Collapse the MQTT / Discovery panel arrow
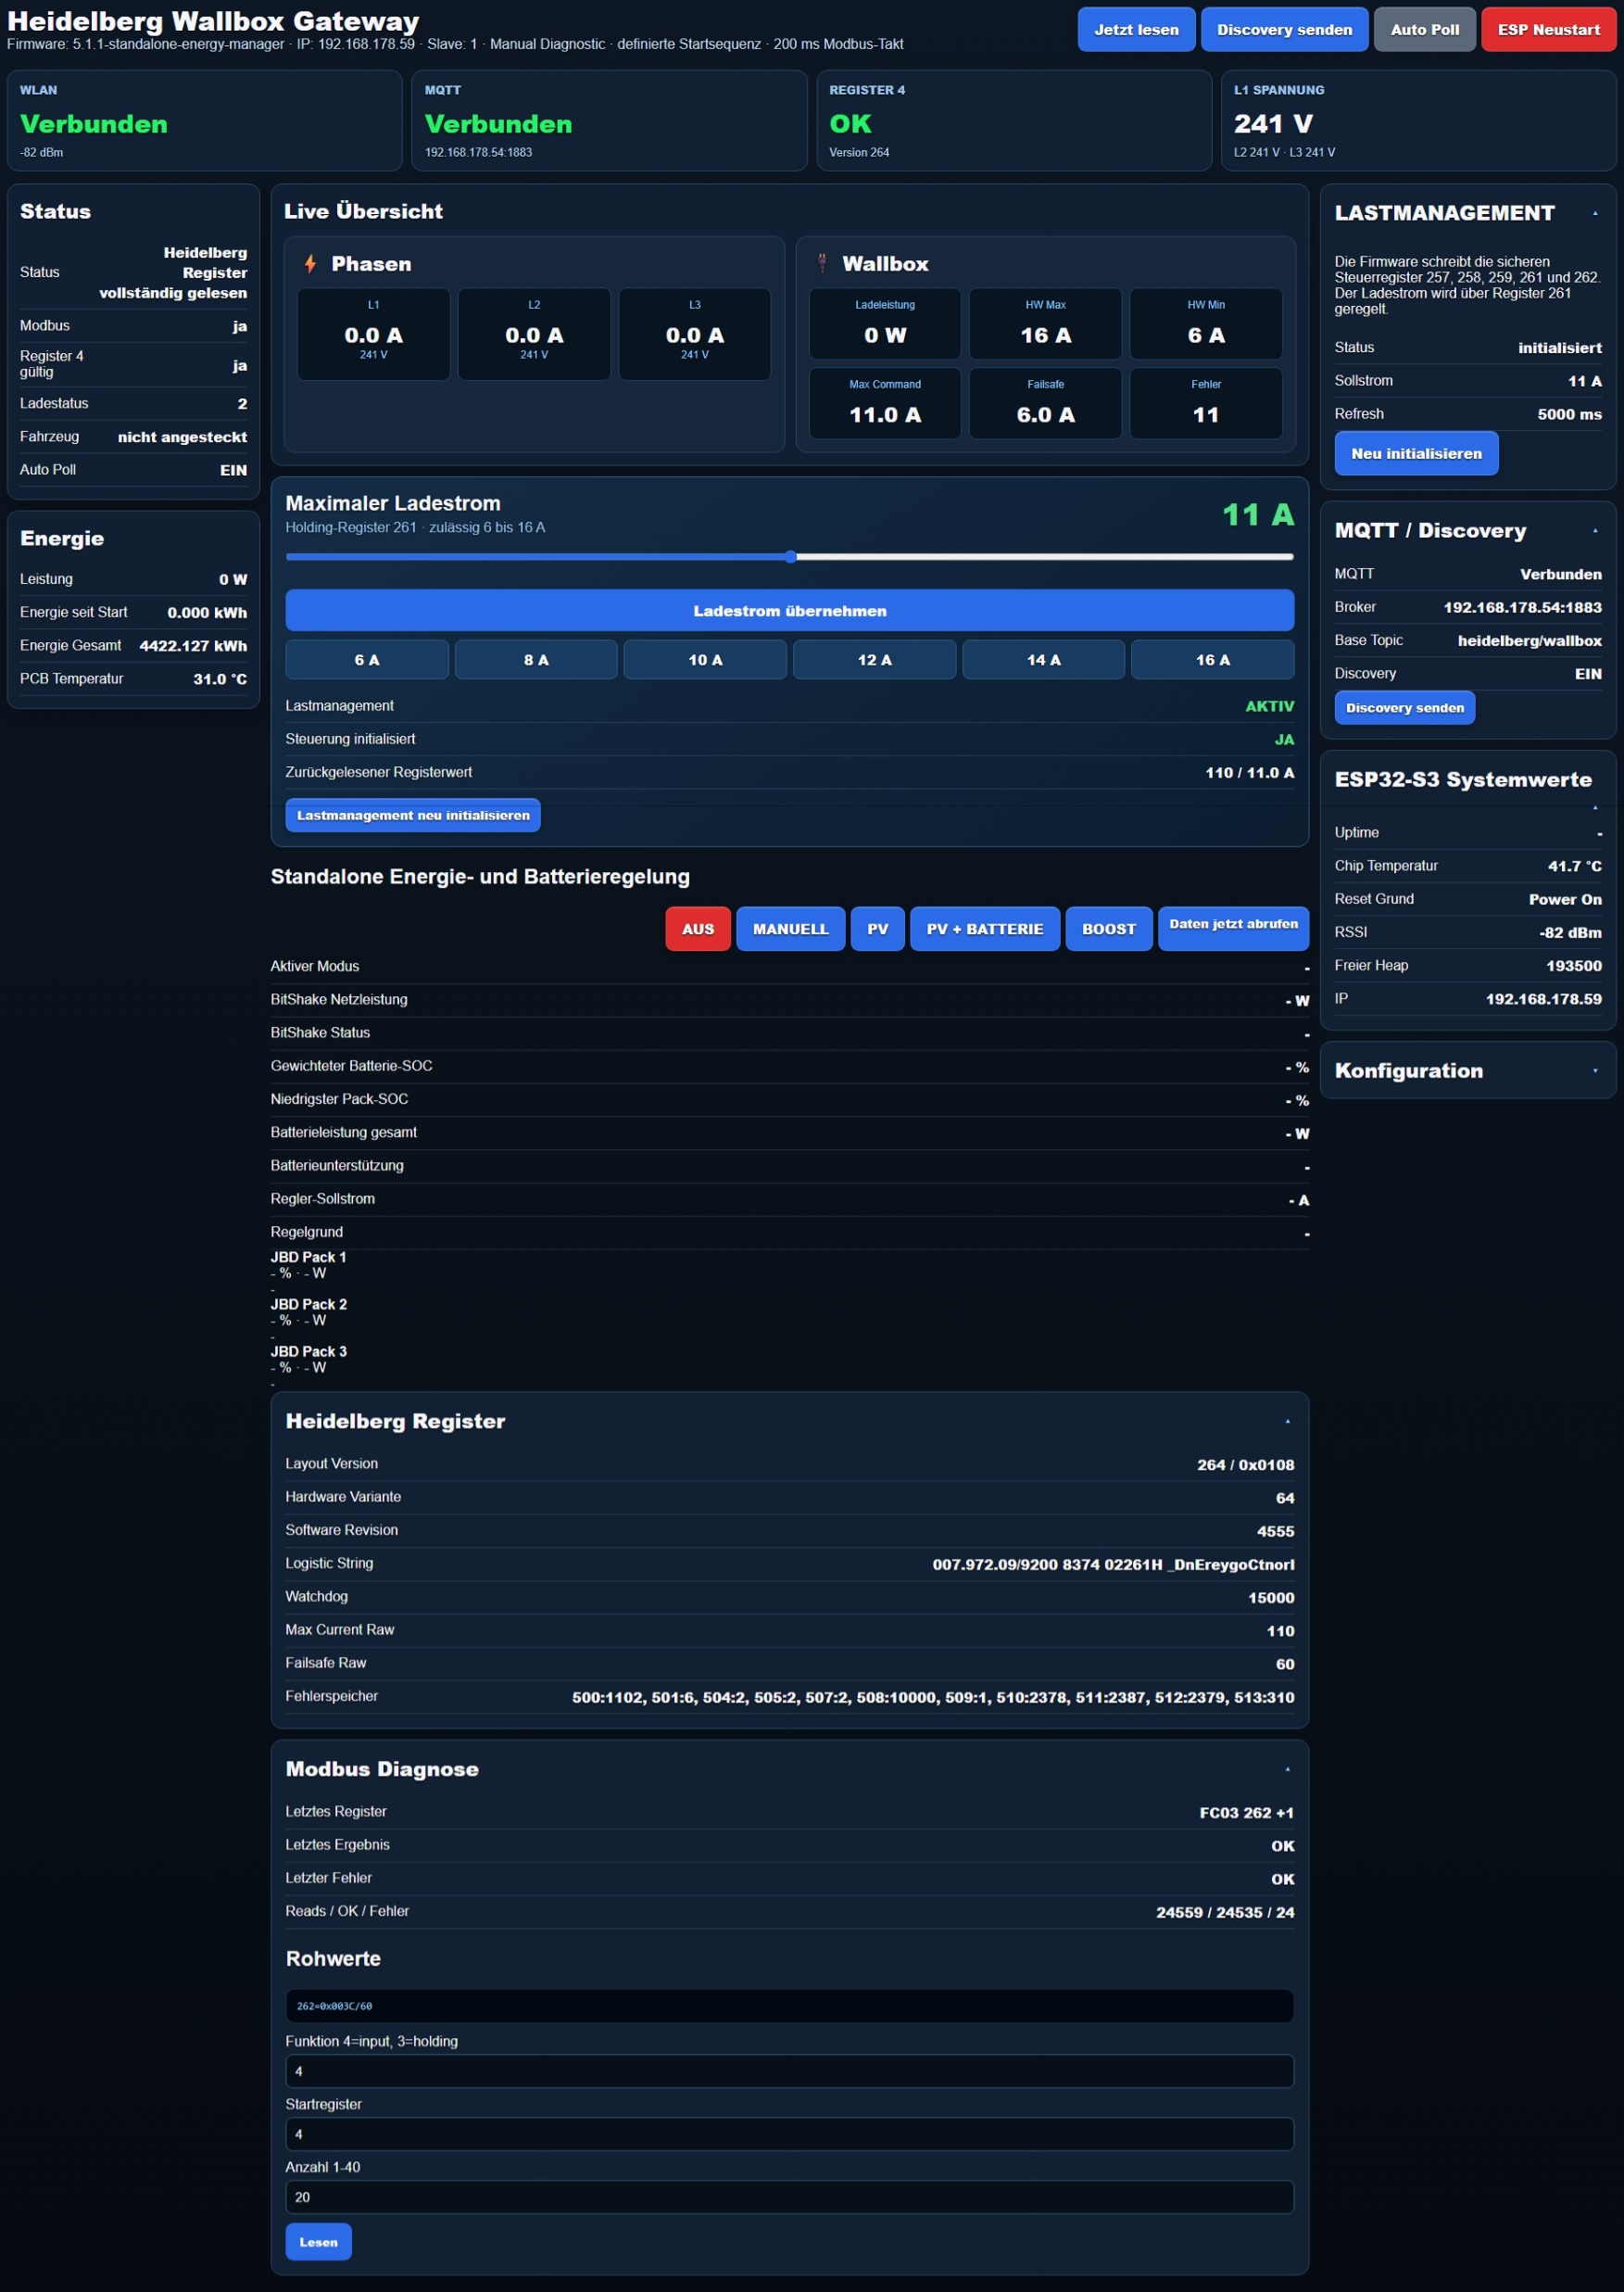Image resolution: width=1624 pixels, height=2292 pixels. tap(1595, 530)
